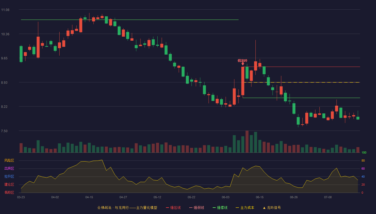The width and height of the screenshot is (376, 214).
Task: Click the indicator axis value 80
Action: click(x=363, y=160)
